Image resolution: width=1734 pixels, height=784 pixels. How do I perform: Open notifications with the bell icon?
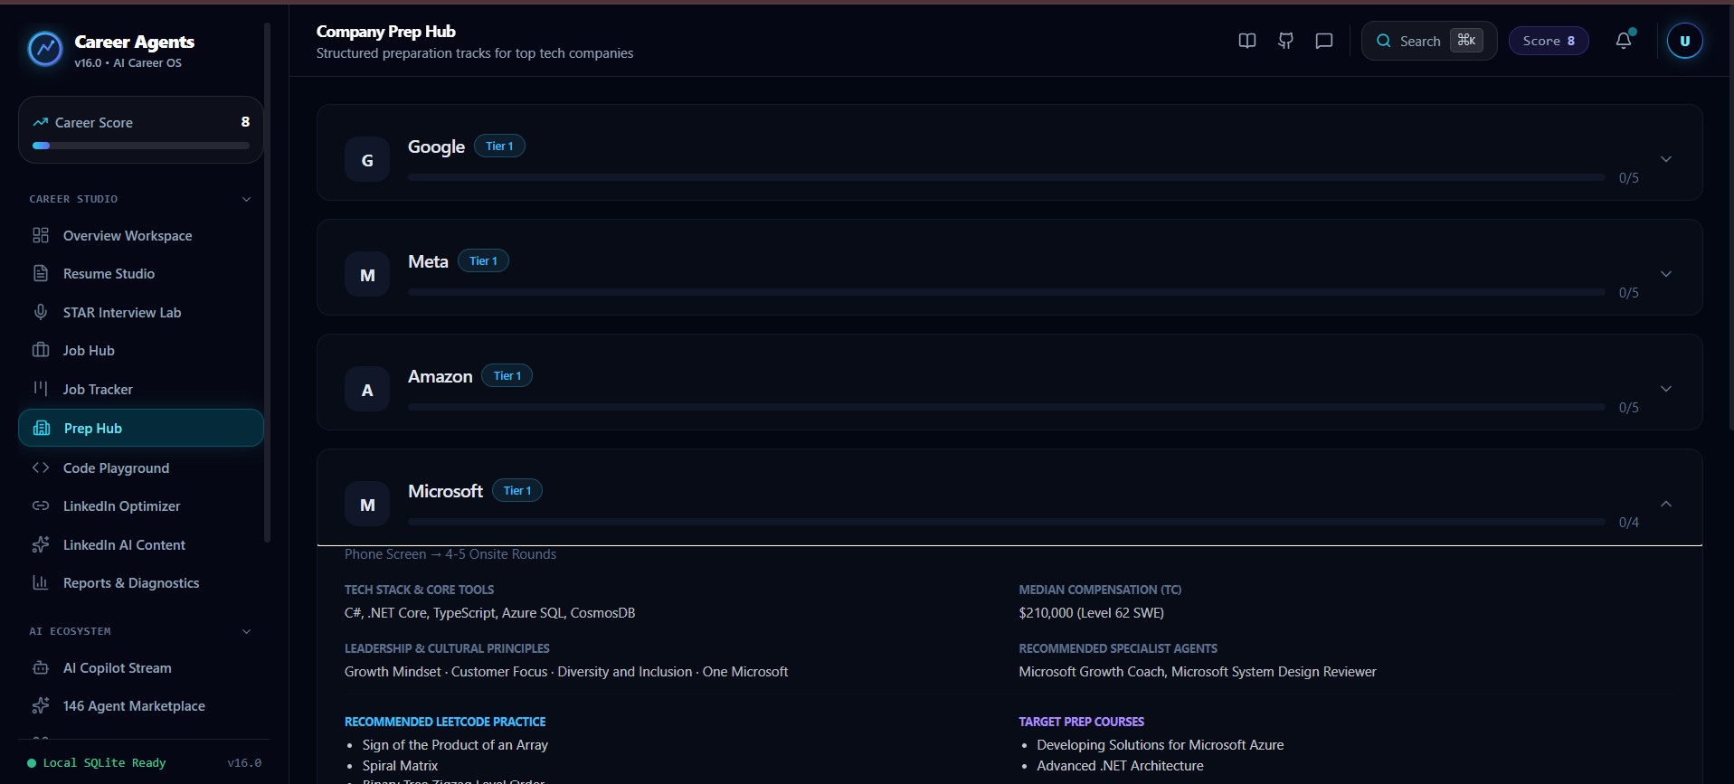tap(1624, 41)
